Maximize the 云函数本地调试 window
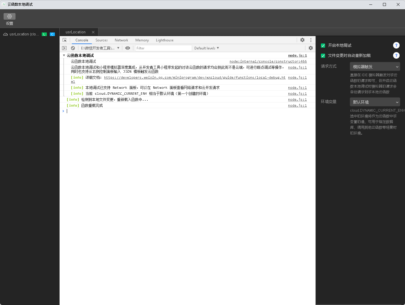Screen dimensions: 405x305 [384, 4]
